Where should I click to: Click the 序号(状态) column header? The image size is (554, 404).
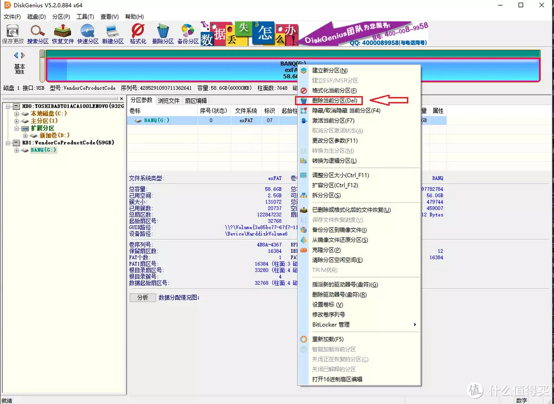click(x=213, y=111)
